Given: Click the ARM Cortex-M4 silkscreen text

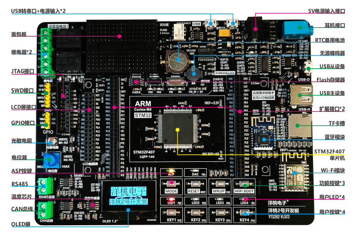Looking at the screenshot, I should 143,106.
